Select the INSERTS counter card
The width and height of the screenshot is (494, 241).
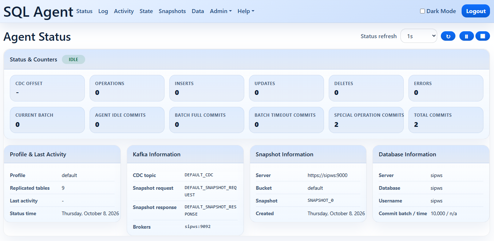coord(207,88)
